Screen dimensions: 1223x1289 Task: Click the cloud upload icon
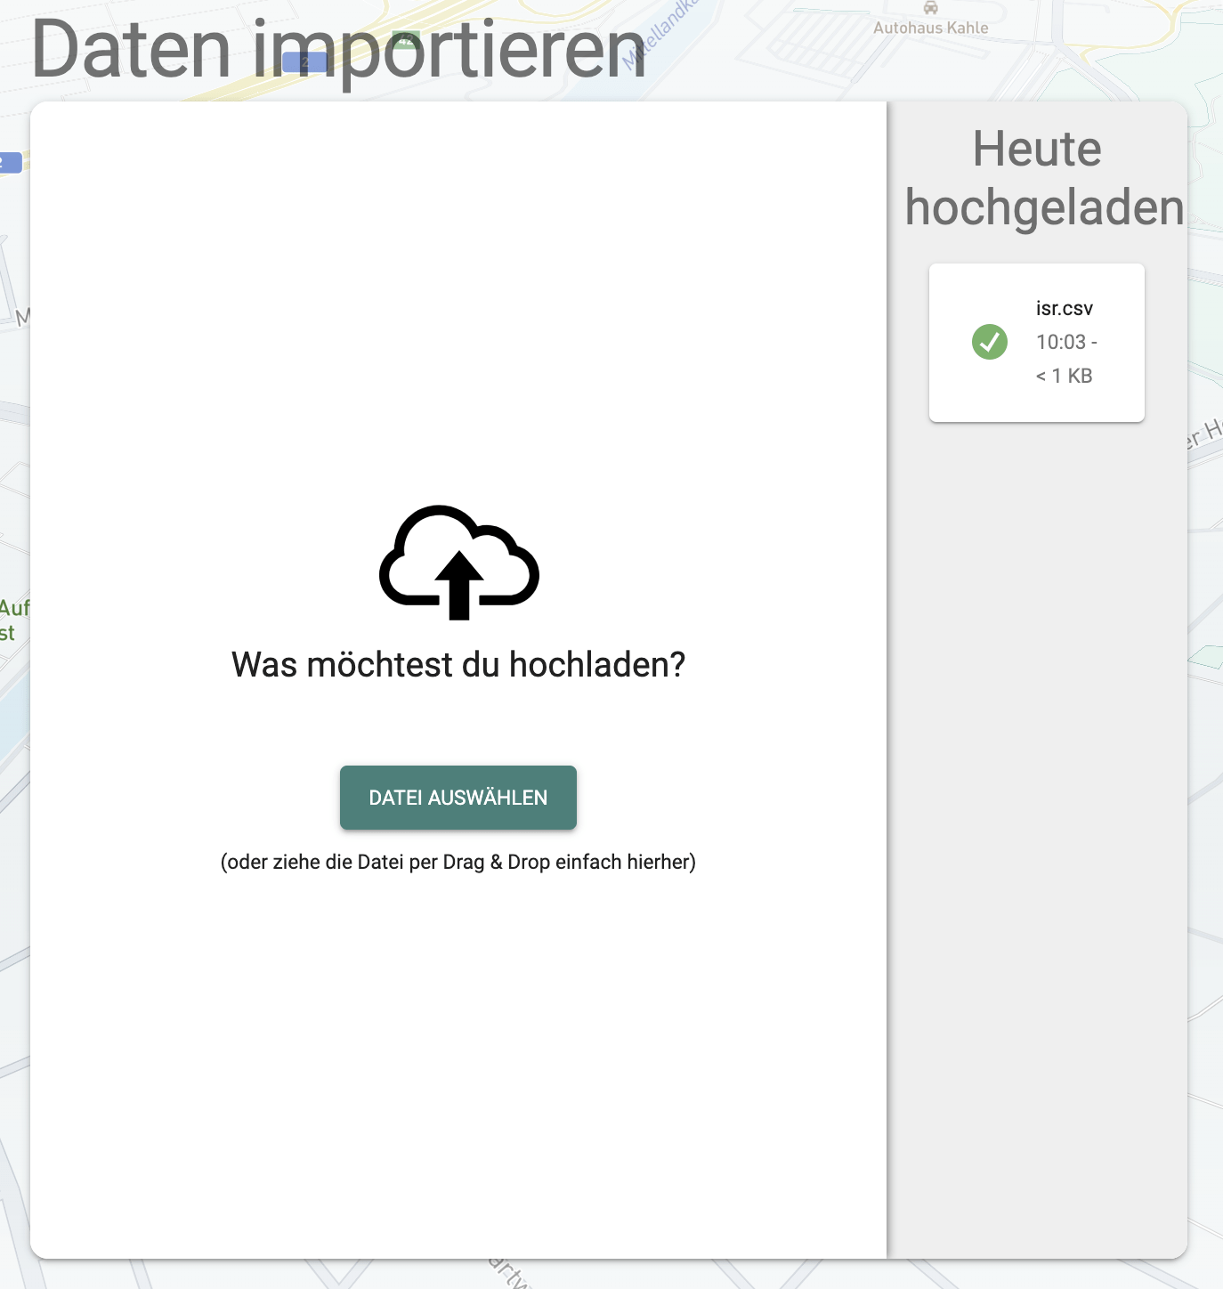pos(459,561)
